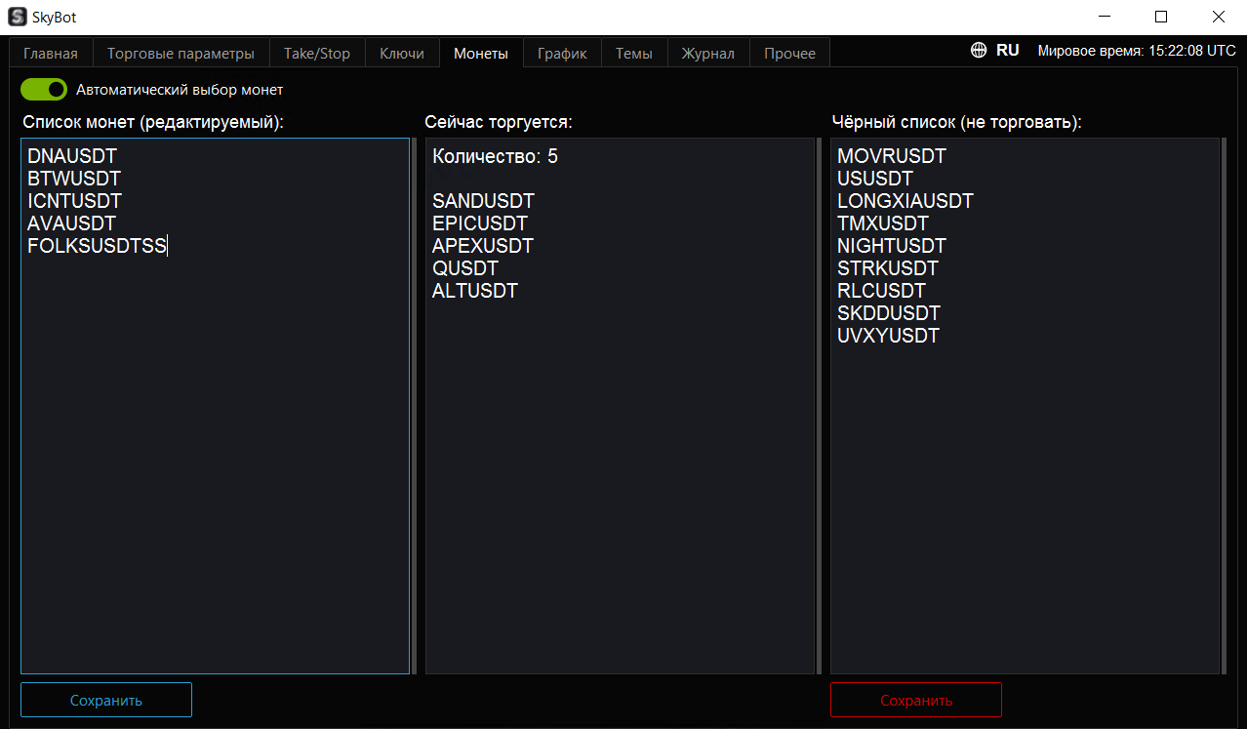Click AVAUSDT in the coin list

point(71,223)
